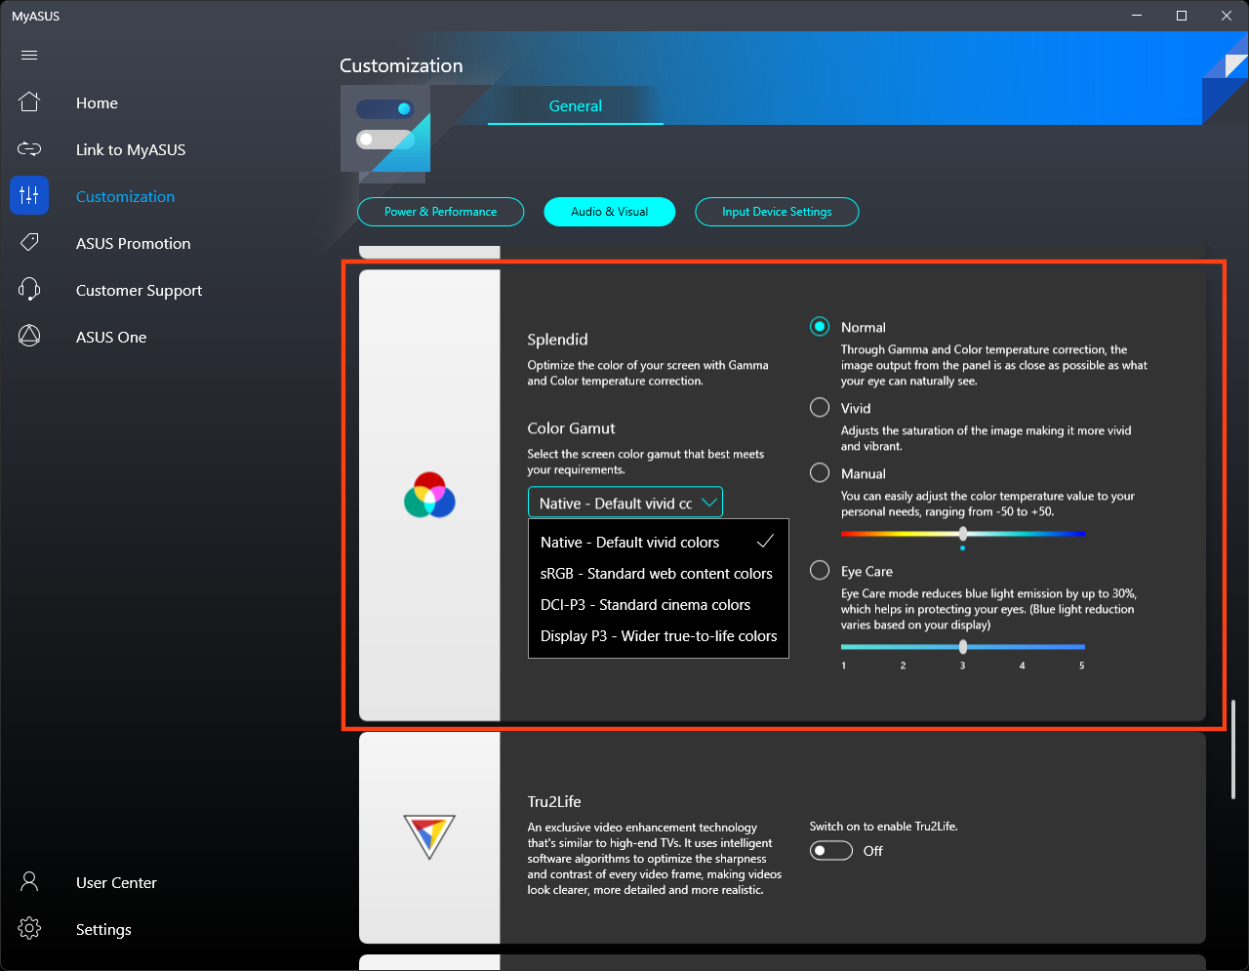
Task: Open User Center page
Action: click(116, 882)
